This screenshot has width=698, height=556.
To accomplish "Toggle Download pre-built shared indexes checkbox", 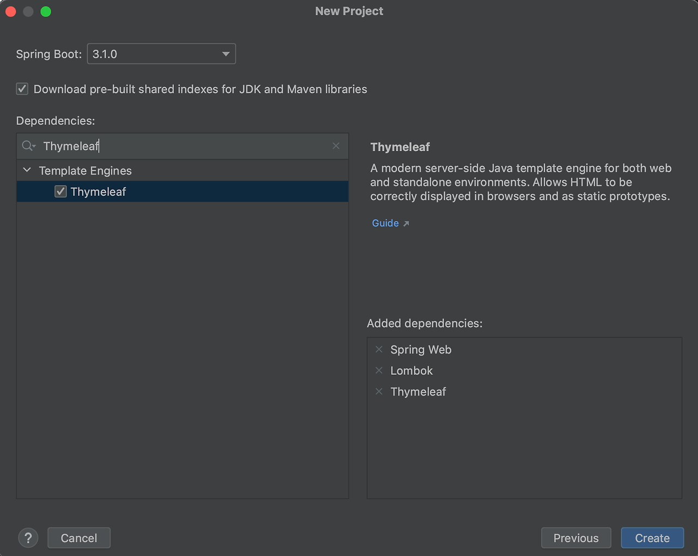I will [x=22, y=89].
